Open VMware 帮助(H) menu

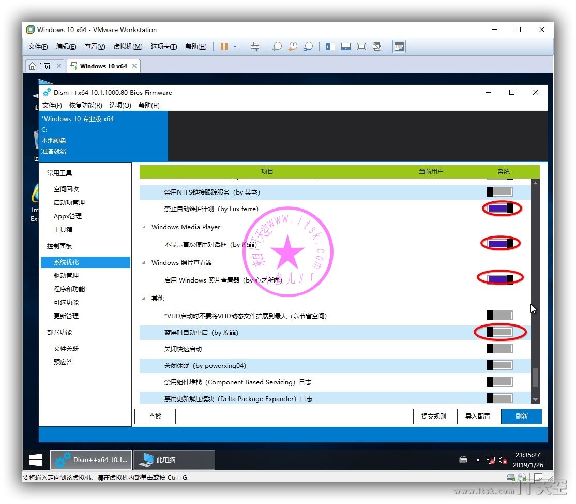coord(196,47)
